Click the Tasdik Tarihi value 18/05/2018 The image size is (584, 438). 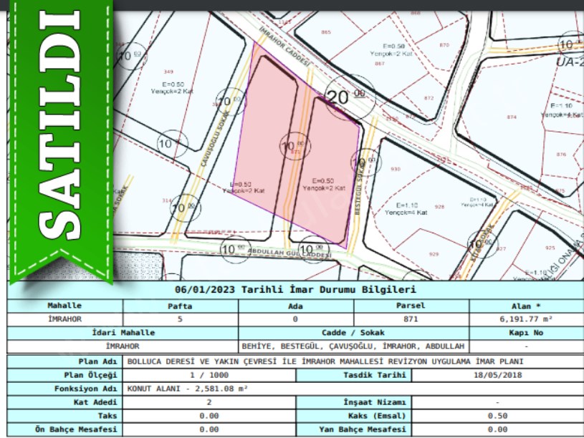click(x=498, y=375)
